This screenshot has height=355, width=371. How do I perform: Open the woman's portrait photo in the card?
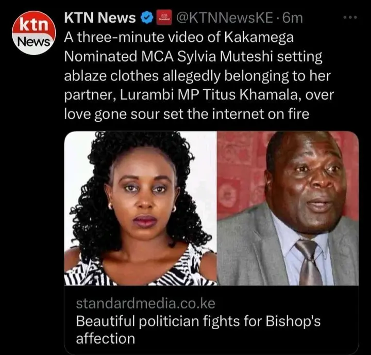pyautogui.click(x=141, y=208)
